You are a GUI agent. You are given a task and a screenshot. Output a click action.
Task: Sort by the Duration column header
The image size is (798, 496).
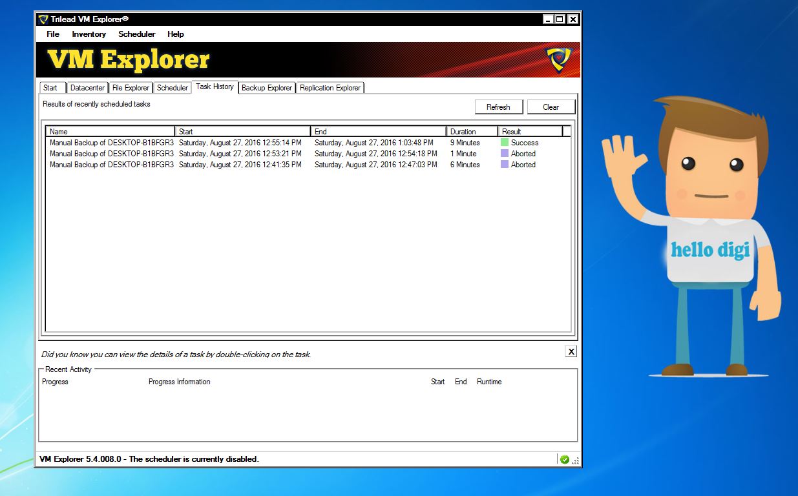[472, 131]
